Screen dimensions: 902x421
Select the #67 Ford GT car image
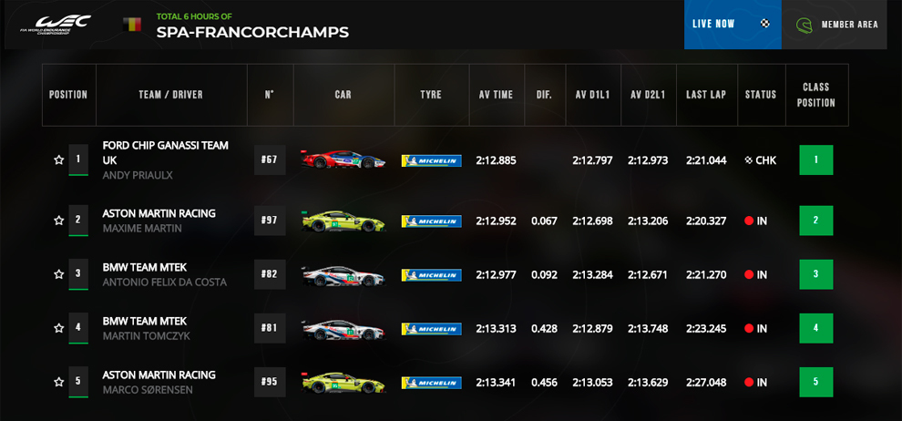pos(343,159)
